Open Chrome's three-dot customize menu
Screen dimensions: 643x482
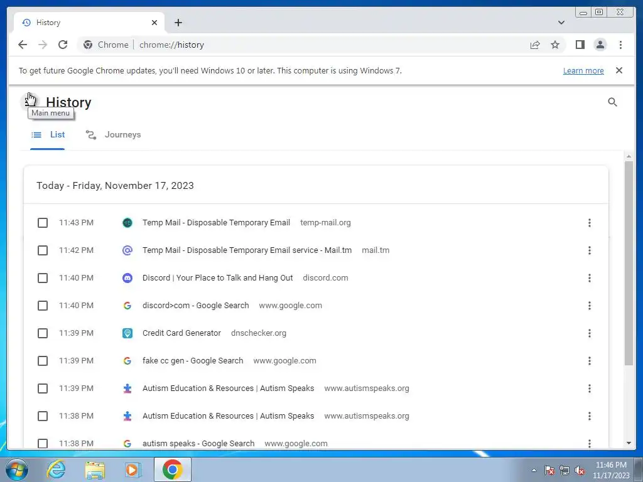click(x=620, y=45)
